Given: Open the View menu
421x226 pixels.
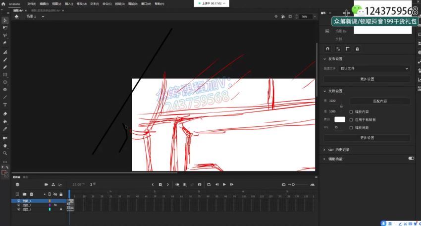Looking at the screenshot, I should tap(56, 4).
